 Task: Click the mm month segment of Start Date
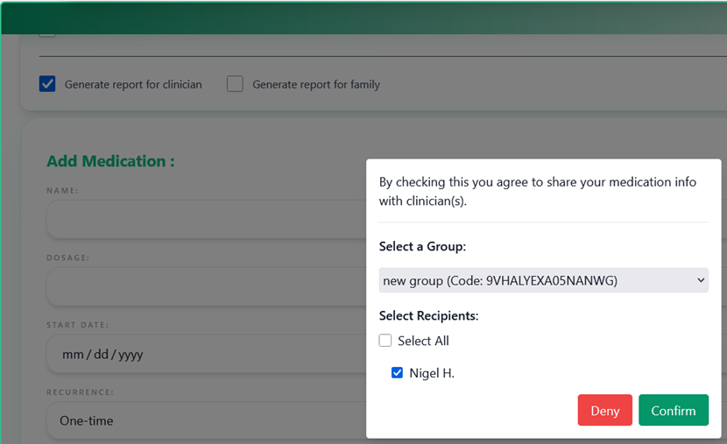click(73, 355)
